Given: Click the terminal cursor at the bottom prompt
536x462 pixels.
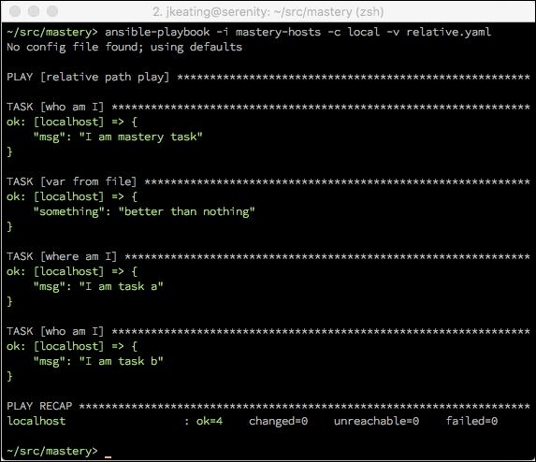Looking at the screenshot, I should 108,455.
